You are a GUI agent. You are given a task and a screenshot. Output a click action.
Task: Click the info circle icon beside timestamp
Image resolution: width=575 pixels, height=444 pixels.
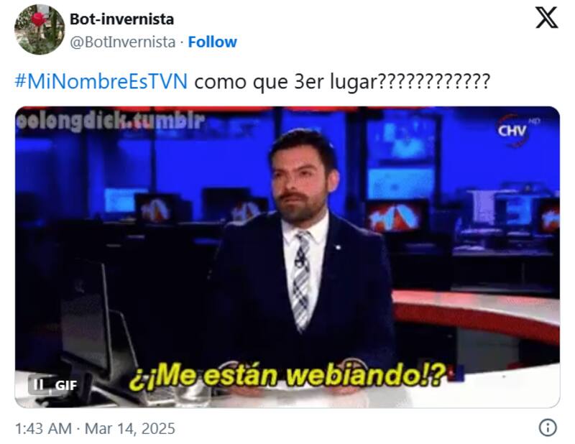[548, 427]
